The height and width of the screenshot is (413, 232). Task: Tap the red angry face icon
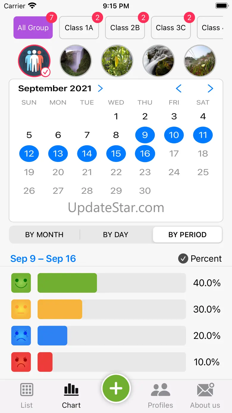pos(21,362)
